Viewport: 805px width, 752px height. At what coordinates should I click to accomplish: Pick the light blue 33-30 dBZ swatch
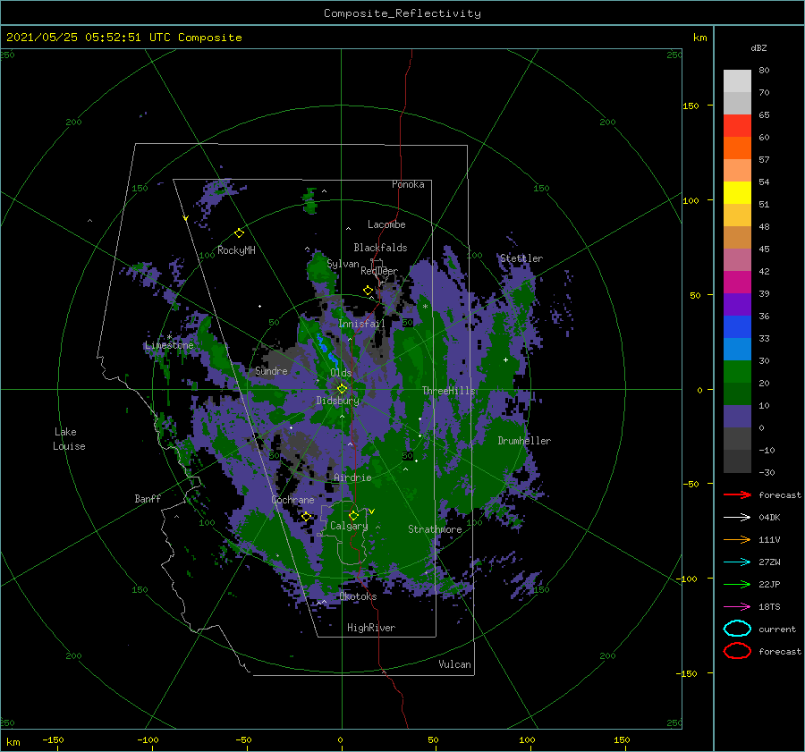click(737, 349)
